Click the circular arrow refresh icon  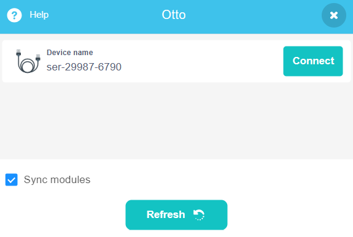[x=198, y=215]
